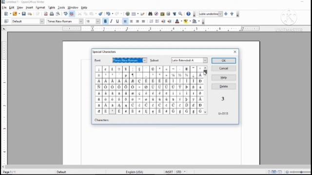Image resolution: width=312 pixels, height=175 pixels.
Task: Toggle Nonprinting Characters icon
Action: (175, 14)
